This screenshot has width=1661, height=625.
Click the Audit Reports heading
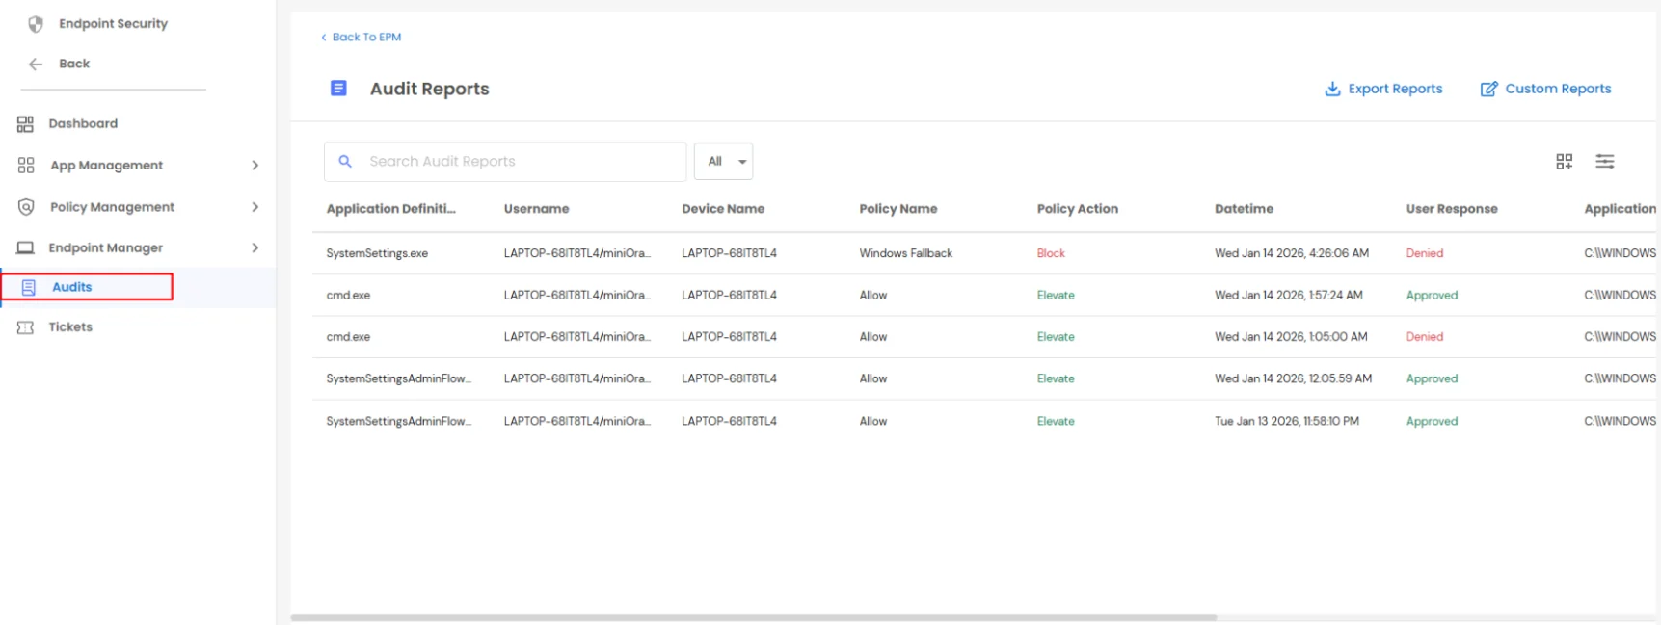[x=429, y=89]
